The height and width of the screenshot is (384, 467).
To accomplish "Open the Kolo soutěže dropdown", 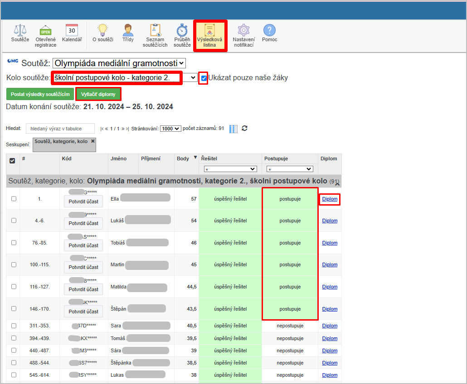I will point(125,77).
